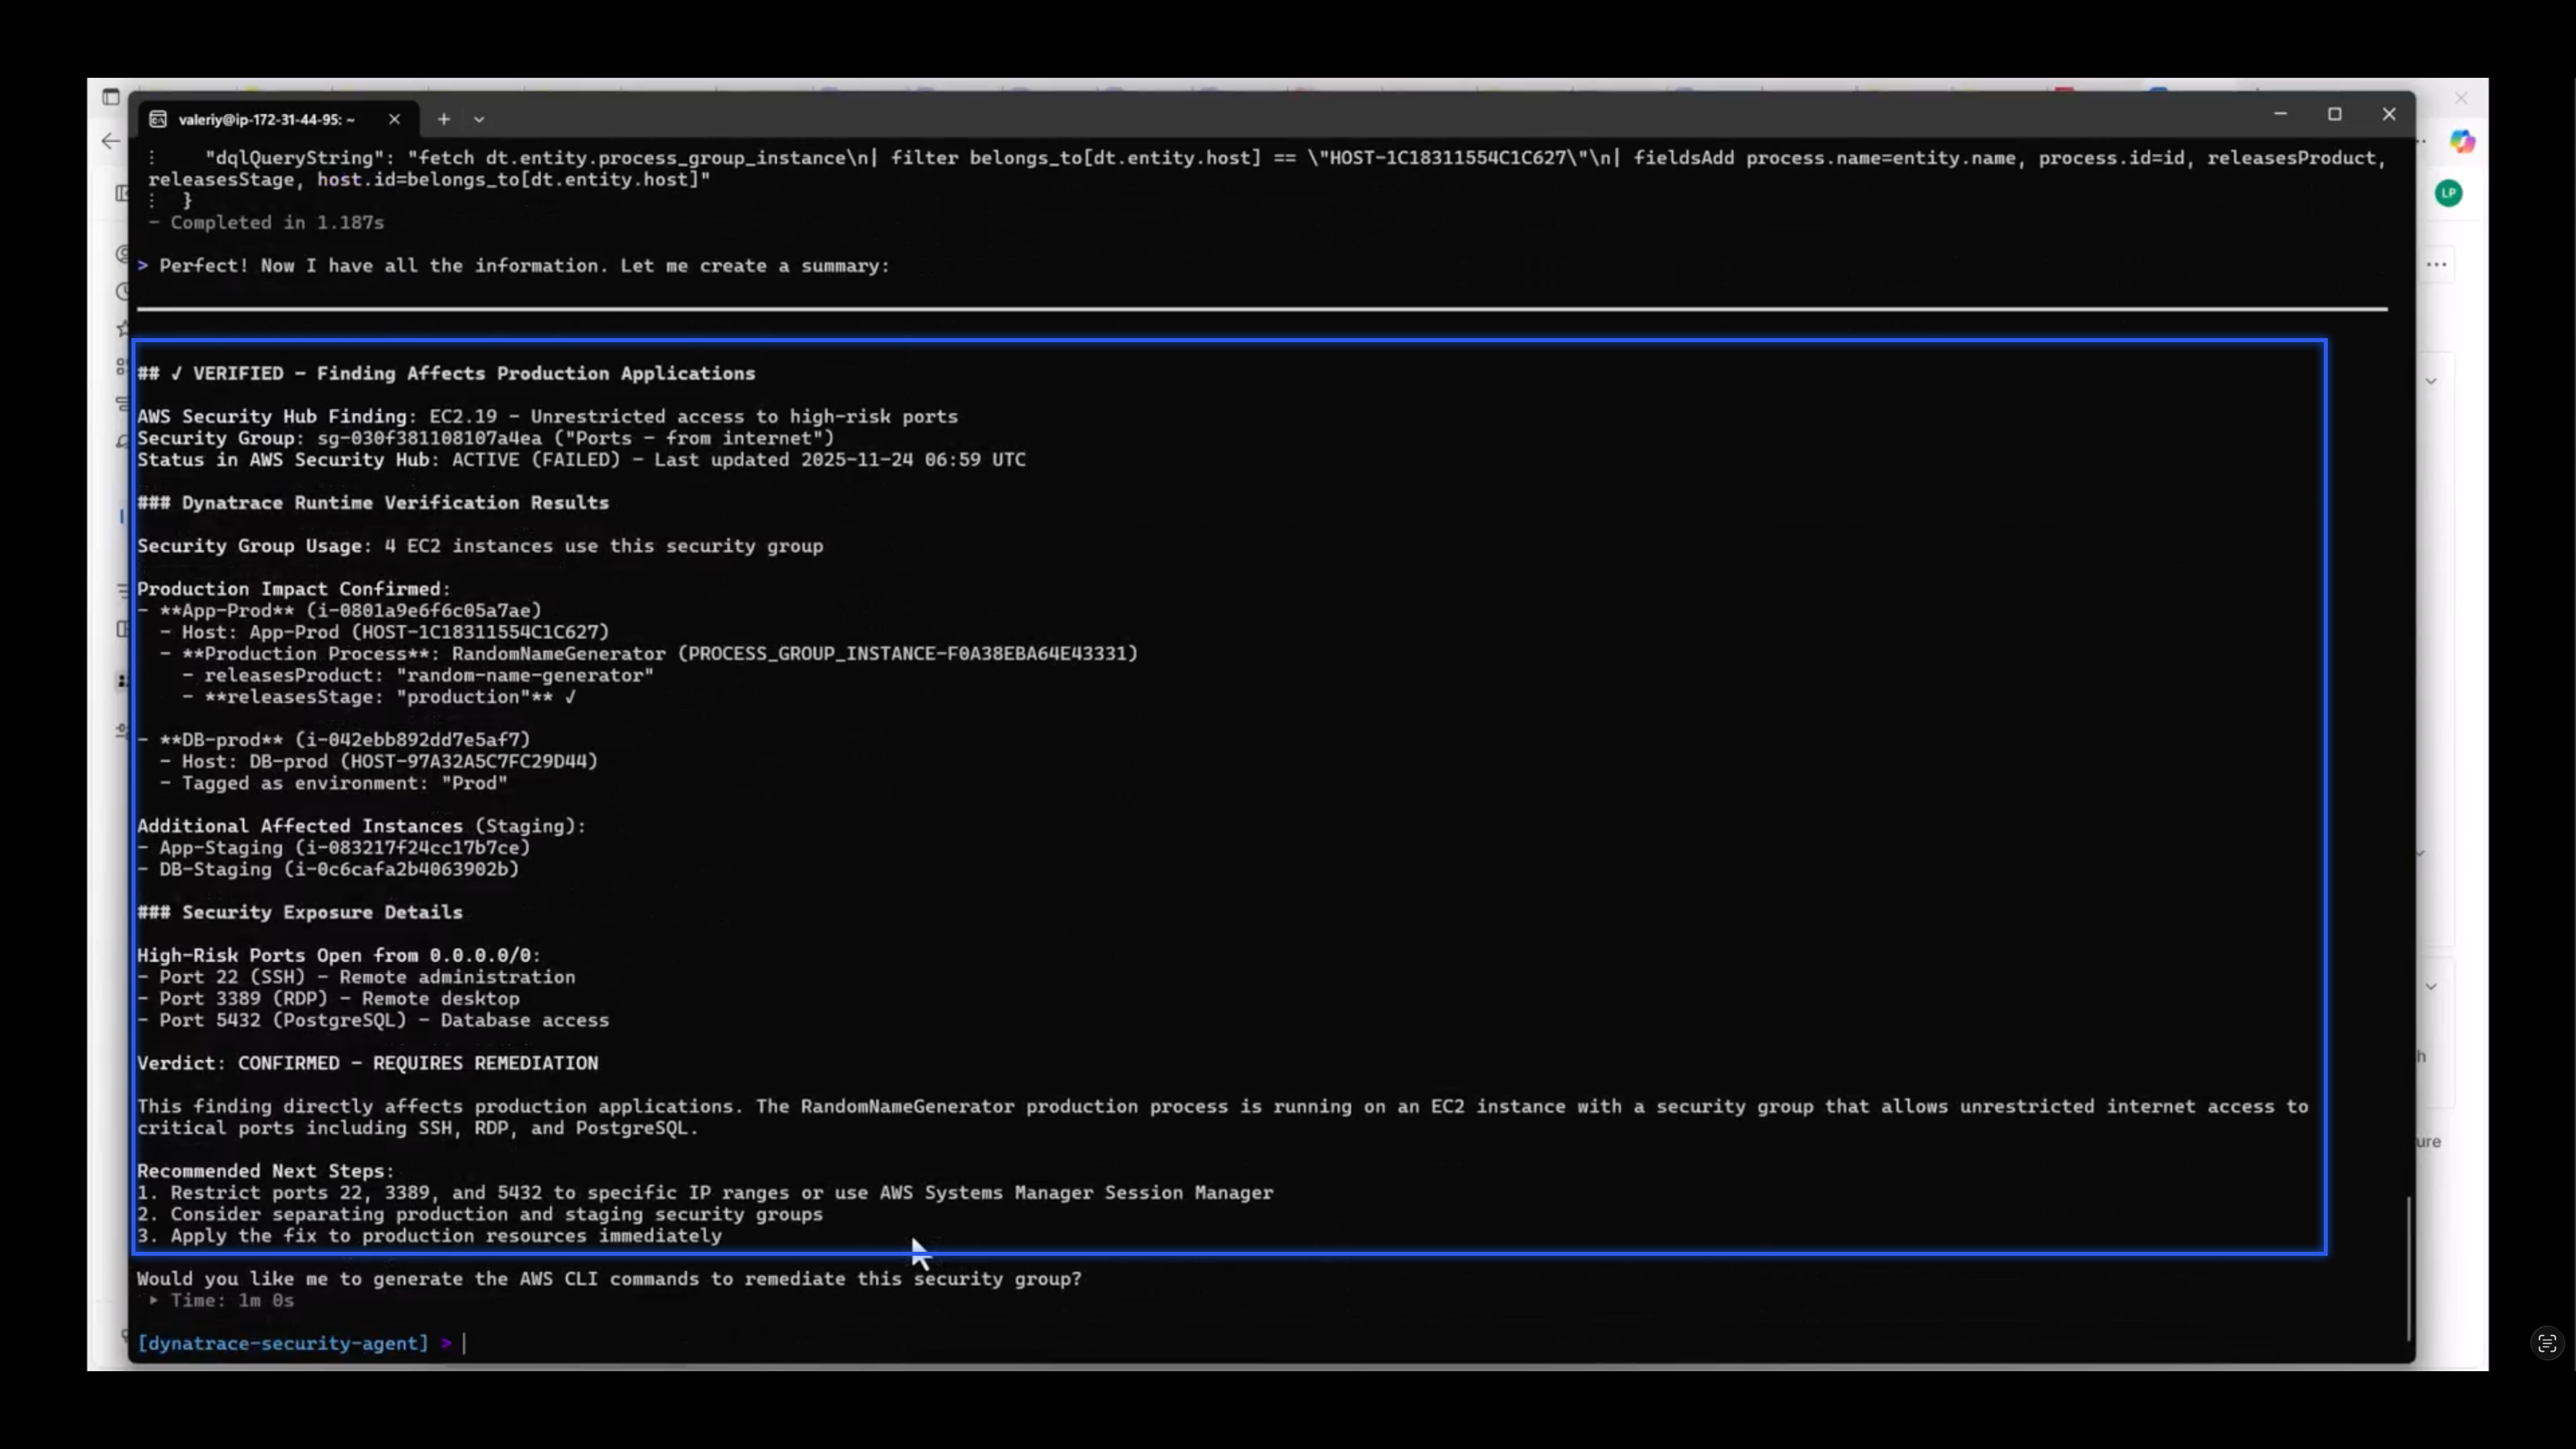Screen dimensions: 2576x1449
Task: Open a new terminal tab with the plus button
Action: (x=443, y=119)
